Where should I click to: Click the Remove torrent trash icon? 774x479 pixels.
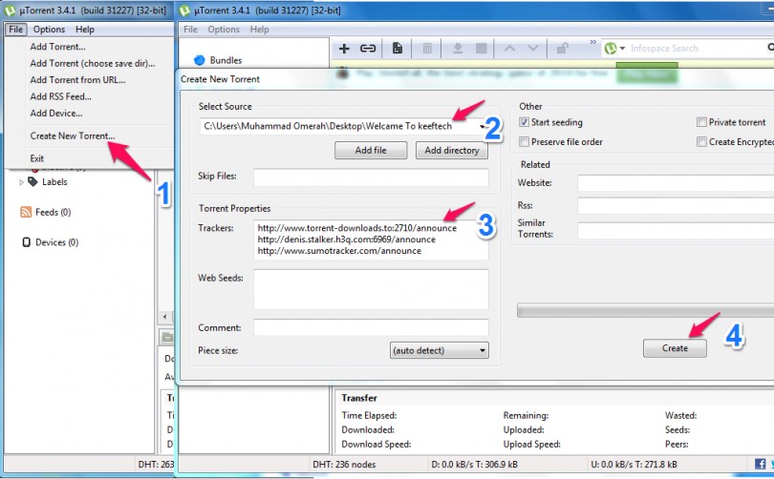[x=427, y=49]
